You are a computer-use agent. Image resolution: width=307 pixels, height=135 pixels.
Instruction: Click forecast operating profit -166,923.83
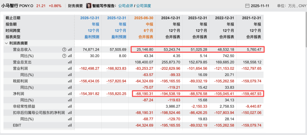pos(117,68)
